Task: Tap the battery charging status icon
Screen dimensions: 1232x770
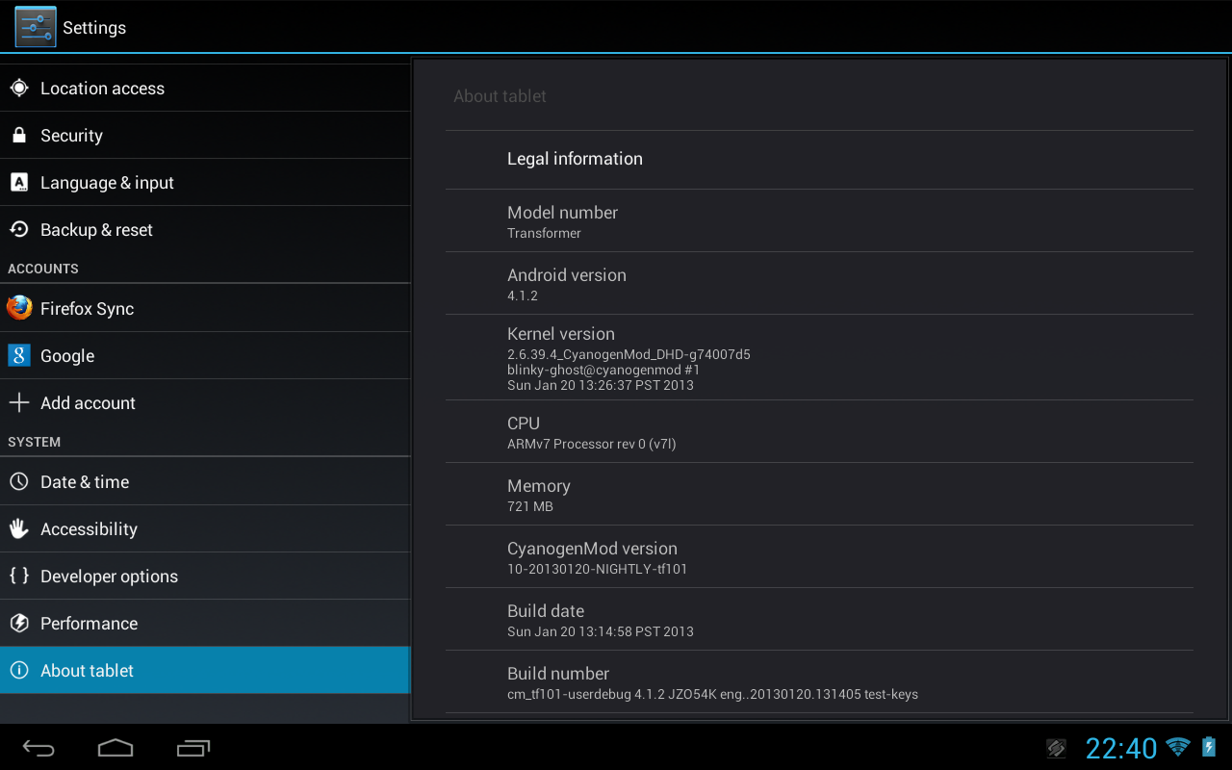Action: (1209, 747)
